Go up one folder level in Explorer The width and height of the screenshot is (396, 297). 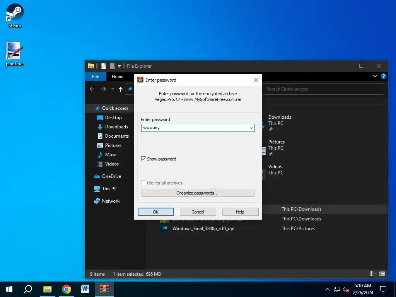121,89
